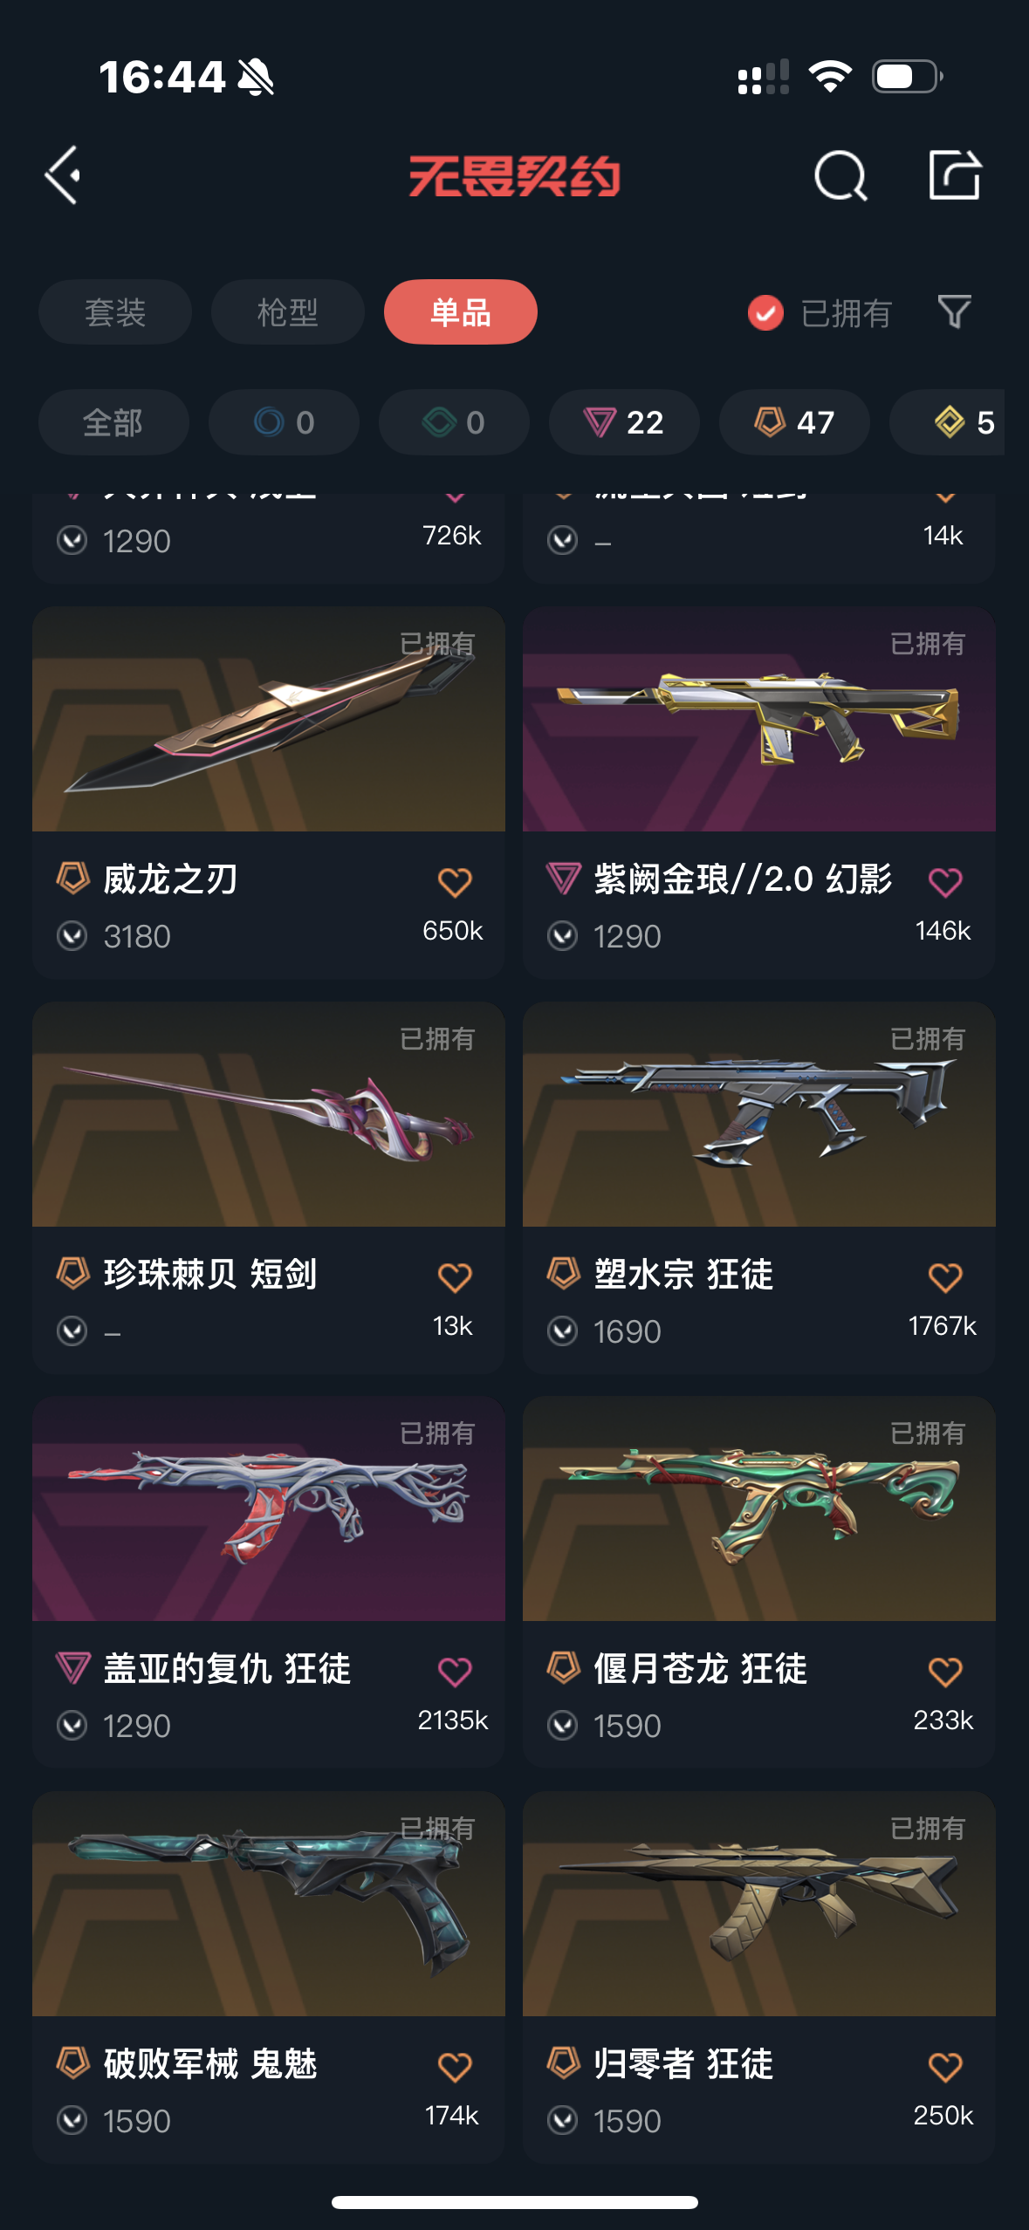Screen dimensions: 1029x2230
Task: Favorite 紫阙金琅//2.0 幻影 heart icon
Action: (x=945, y=882)
